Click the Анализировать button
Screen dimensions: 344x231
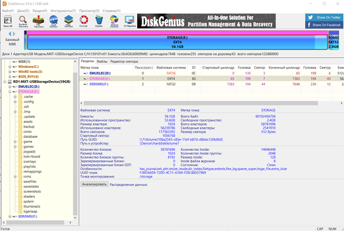94,184
